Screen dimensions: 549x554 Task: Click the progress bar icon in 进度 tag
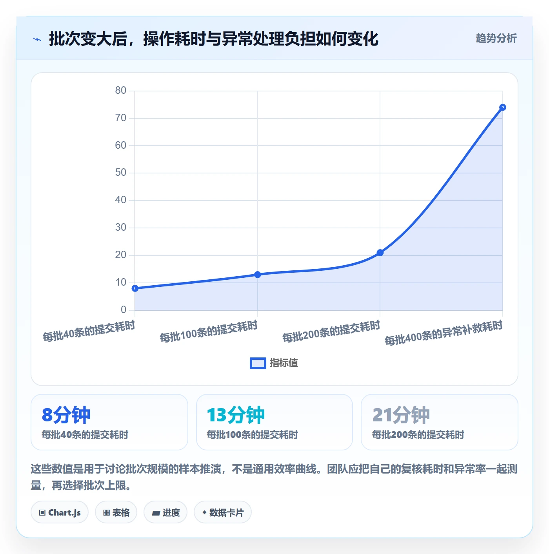(156, 513)
